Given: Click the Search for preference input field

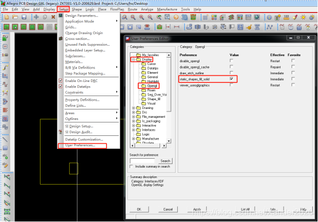Looking at the screenshot, I should click(142, 161).
